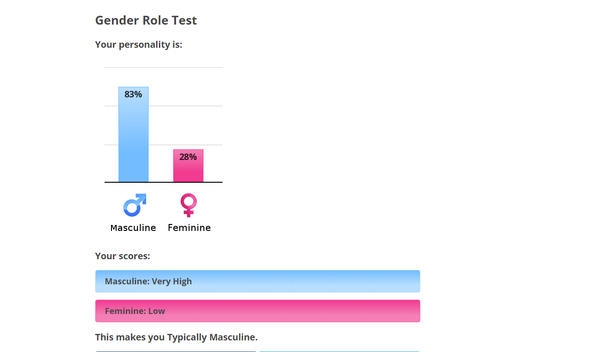The image size is (595, 352).
Task: Click the chart baseline axis
Action: [x=163, y=182]
